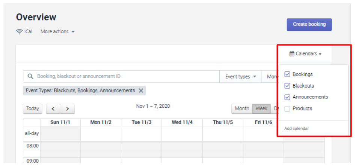
Task: Go to previous week with left arrow
Action: pos(53,109)
